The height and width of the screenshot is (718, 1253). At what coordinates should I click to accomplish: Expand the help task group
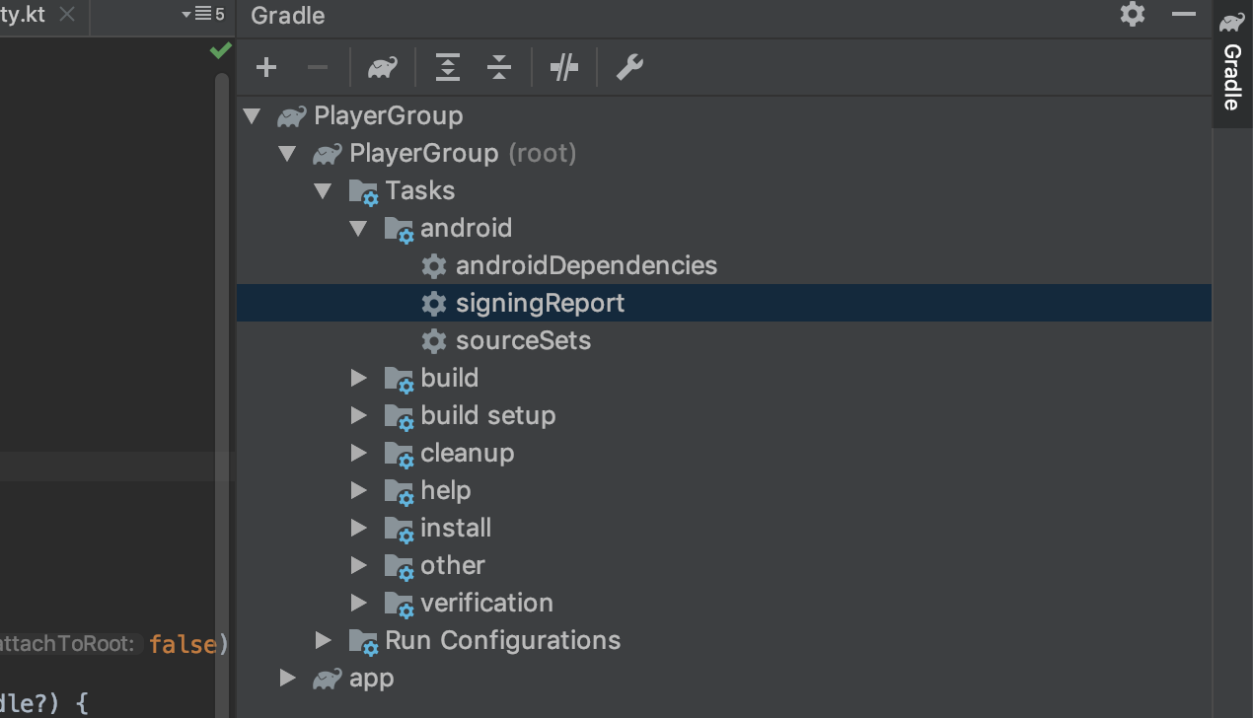[x=359, y=490]
